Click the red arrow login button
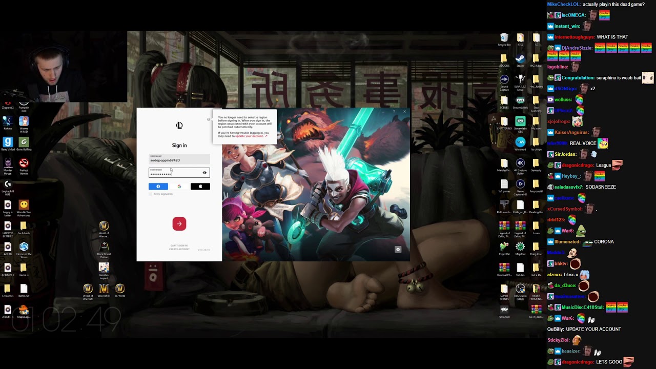656x369 pixels. [x=179, y=223]
